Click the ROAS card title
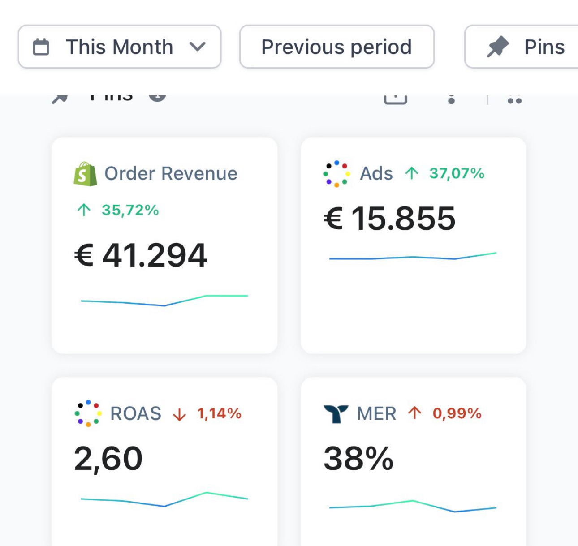This screenshot has height=546, width=578. pyautogui.click(x=136, y=413)
